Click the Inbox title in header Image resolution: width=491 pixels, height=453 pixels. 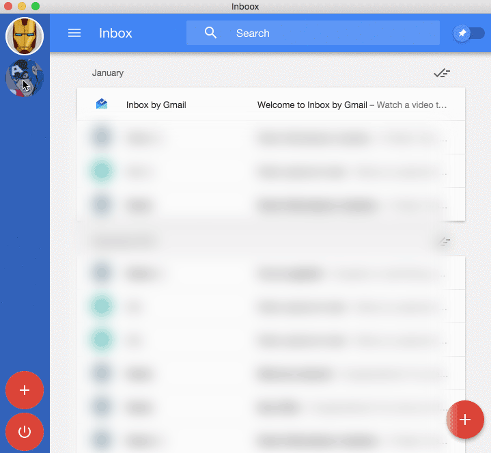(x=115, y=33)
